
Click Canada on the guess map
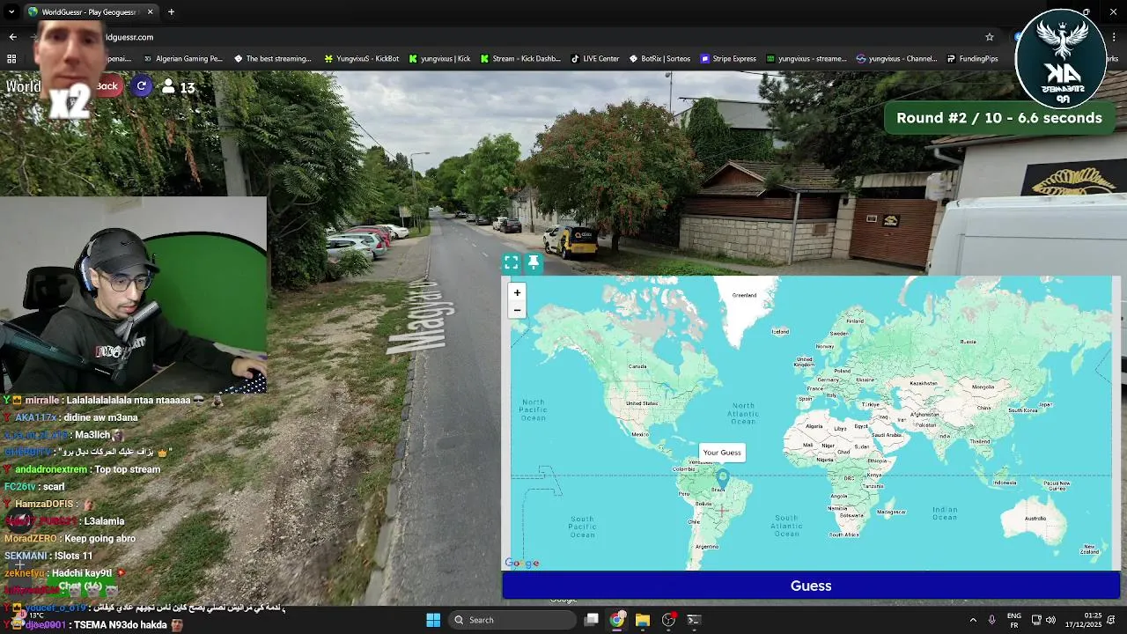637,365
